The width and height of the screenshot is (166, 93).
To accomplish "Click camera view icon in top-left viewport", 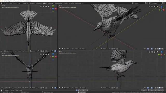I will pyautogui.click(x=43, y=6).
